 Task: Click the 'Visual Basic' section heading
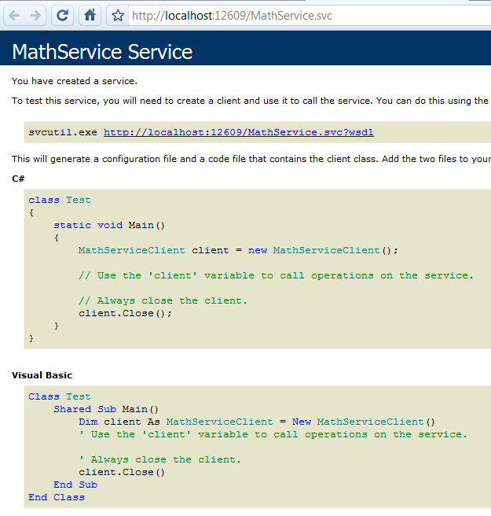pyautogui.click(x=42, y=375)
